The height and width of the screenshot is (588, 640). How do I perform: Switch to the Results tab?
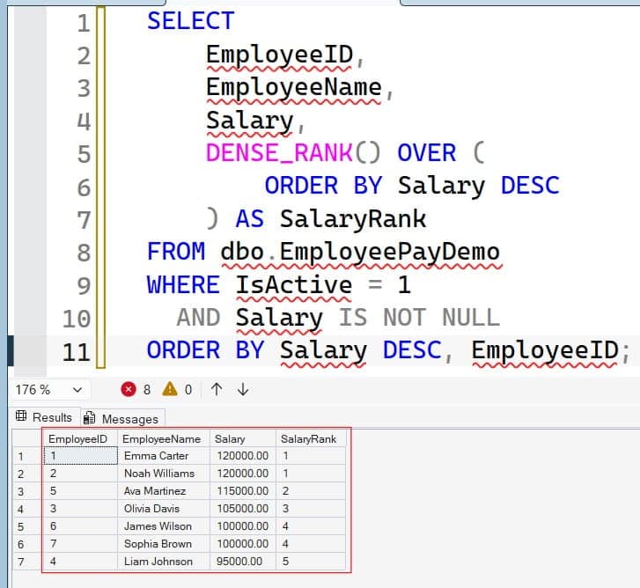tap(45, 417)
